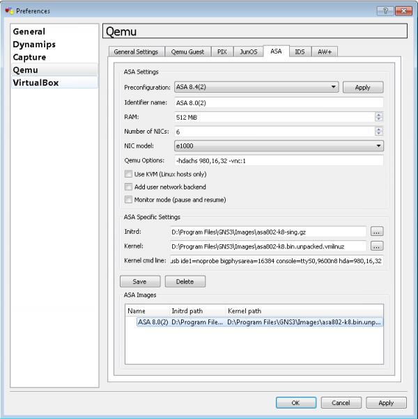Click the Name column header

click(148, 311)
